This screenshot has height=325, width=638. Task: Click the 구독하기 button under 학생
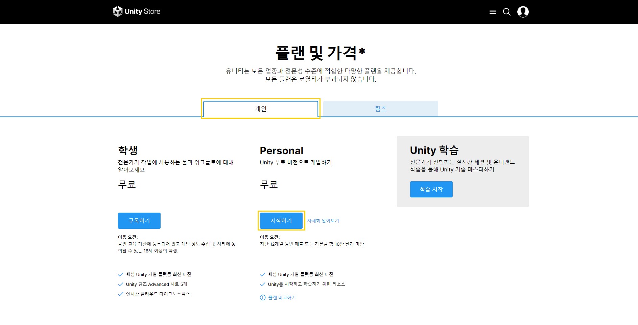139,221
